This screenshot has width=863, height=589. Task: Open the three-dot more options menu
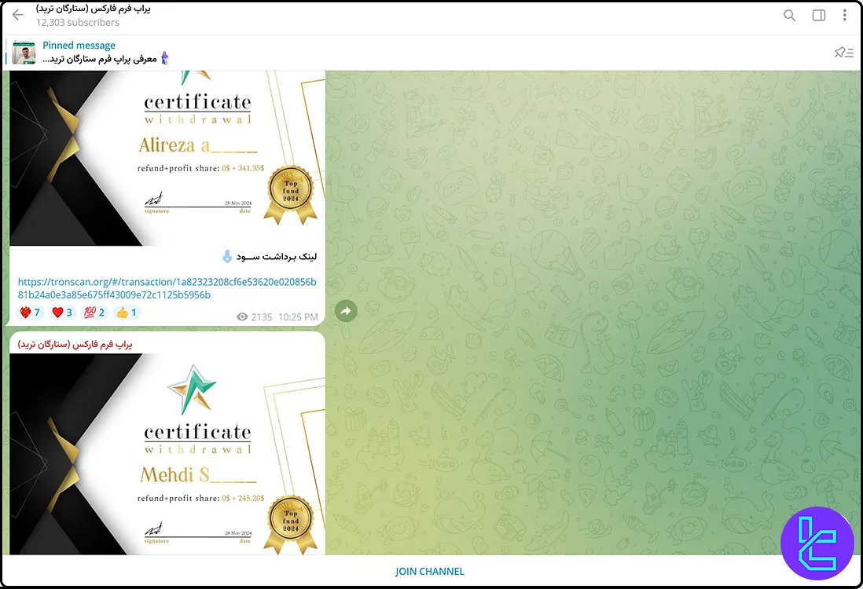coord(845,15)
